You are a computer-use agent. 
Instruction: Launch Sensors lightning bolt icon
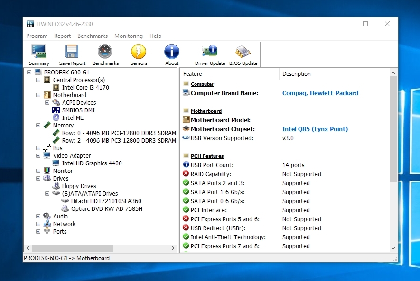pos(139,54)
